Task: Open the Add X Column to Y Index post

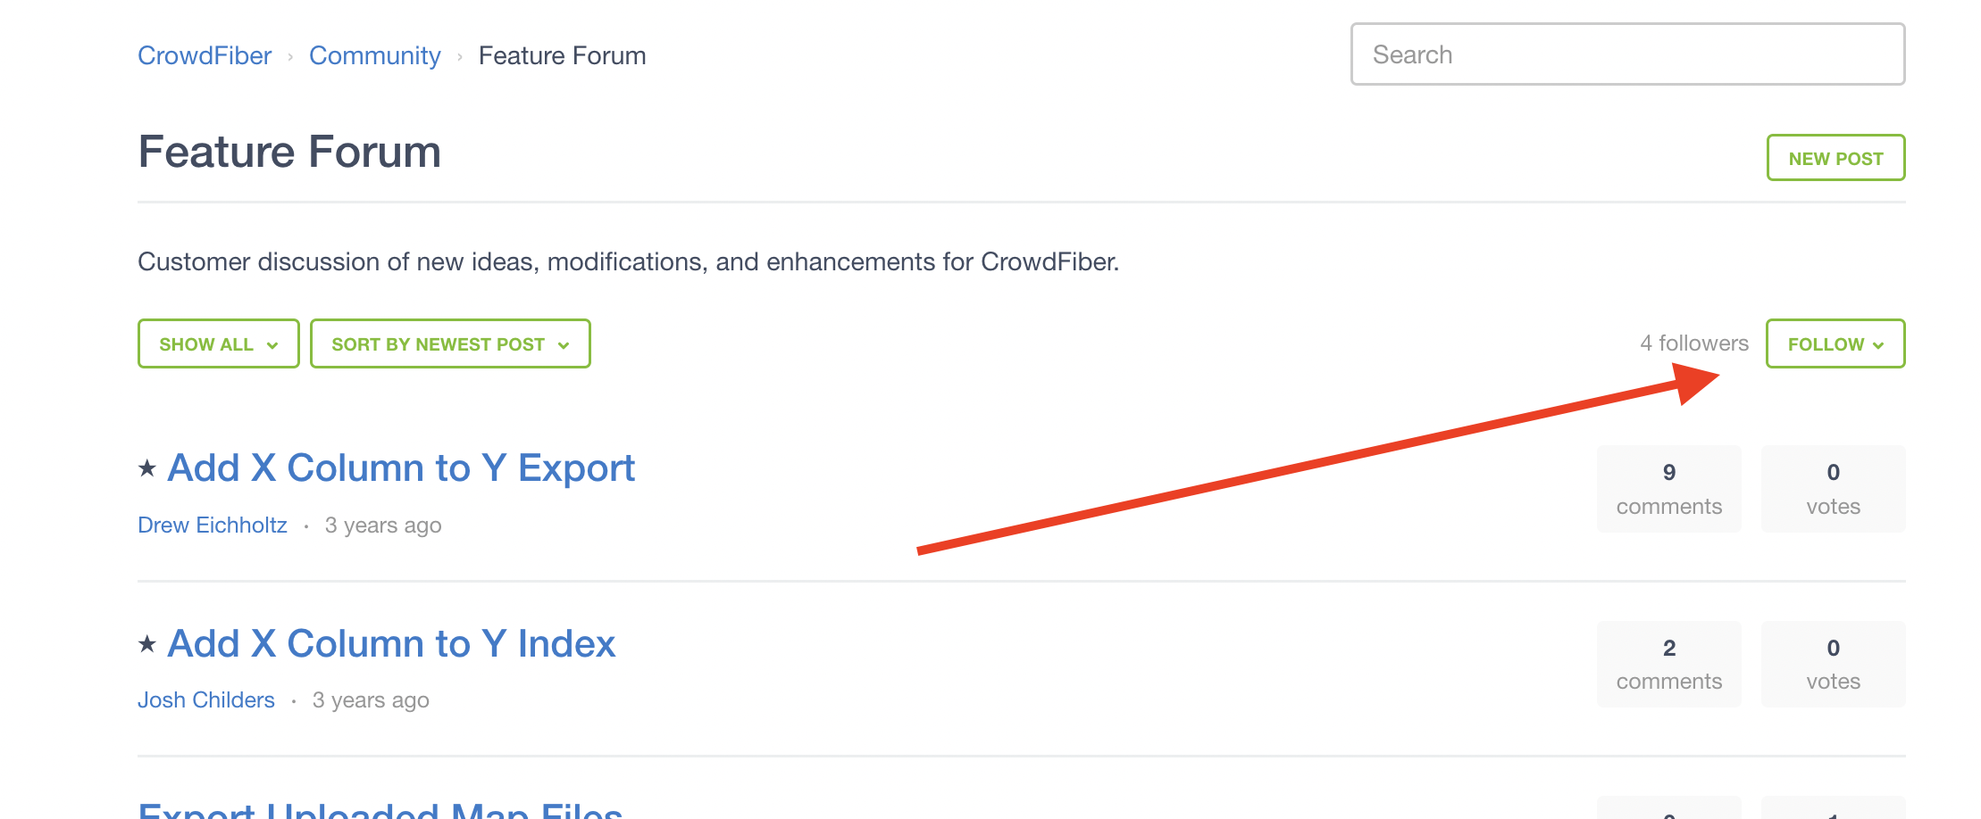Action: coord(391,644)
